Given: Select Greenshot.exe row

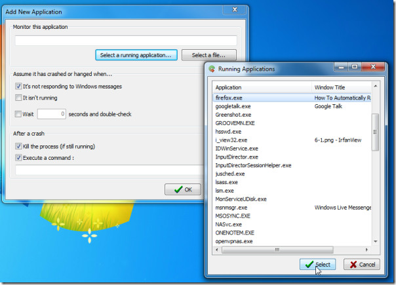Looking at the screenshot, I should point(292,115).
